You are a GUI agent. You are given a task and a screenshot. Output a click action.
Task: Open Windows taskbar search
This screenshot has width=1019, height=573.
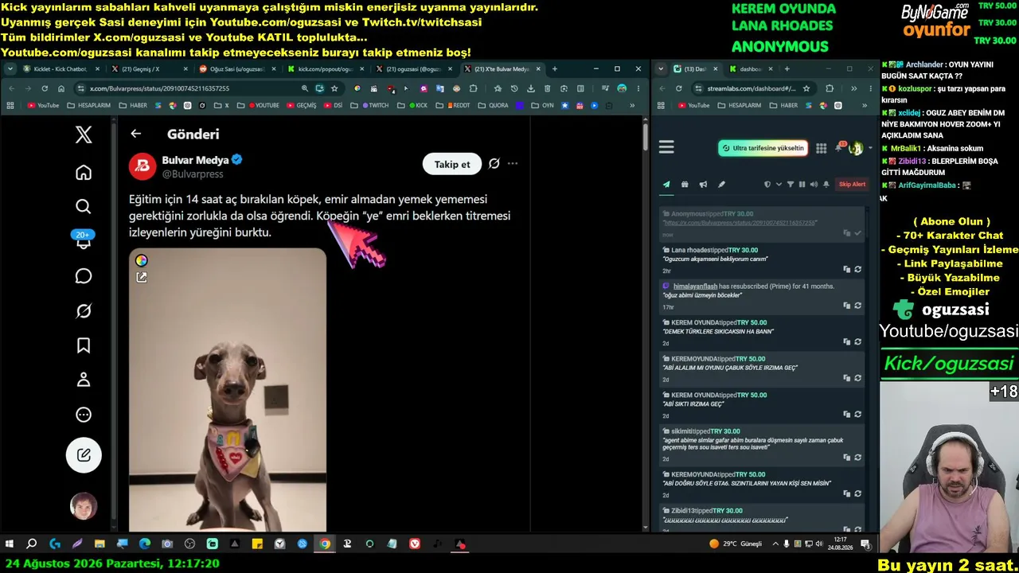coord(32,544)
